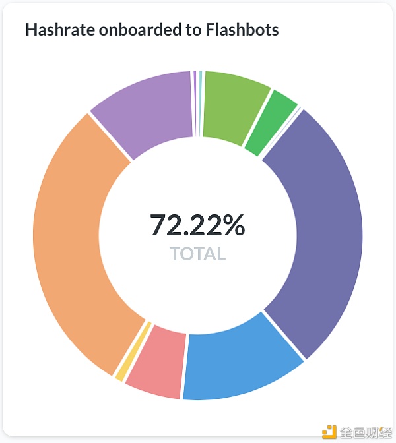The width and height of the screenshot is (396, 443).
Task: Click the thin teal sliver at top
Action: click(x=201, y=103)
